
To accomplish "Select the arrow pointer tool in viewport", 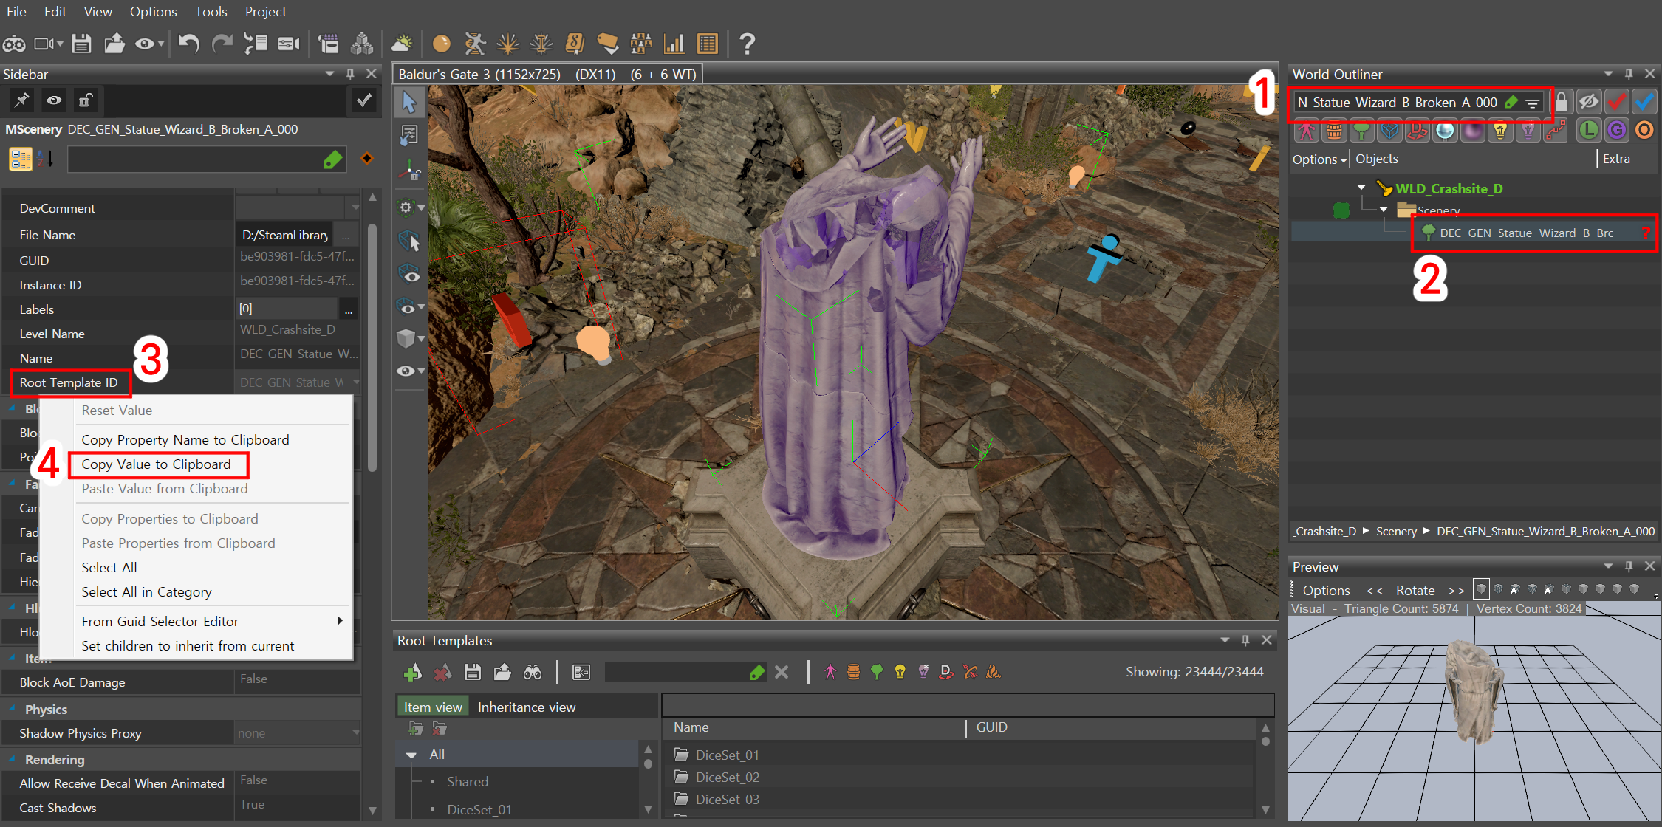I will pyautogui.click(x=409, y=102).
